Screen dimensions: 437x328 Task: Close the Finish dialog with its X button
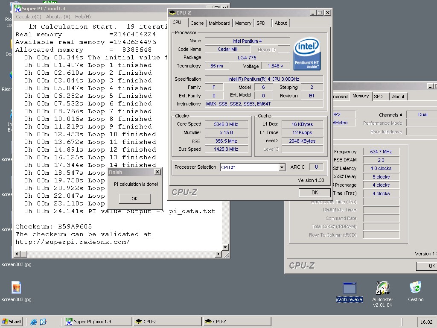pyautogui.click(x=157, y=172)
